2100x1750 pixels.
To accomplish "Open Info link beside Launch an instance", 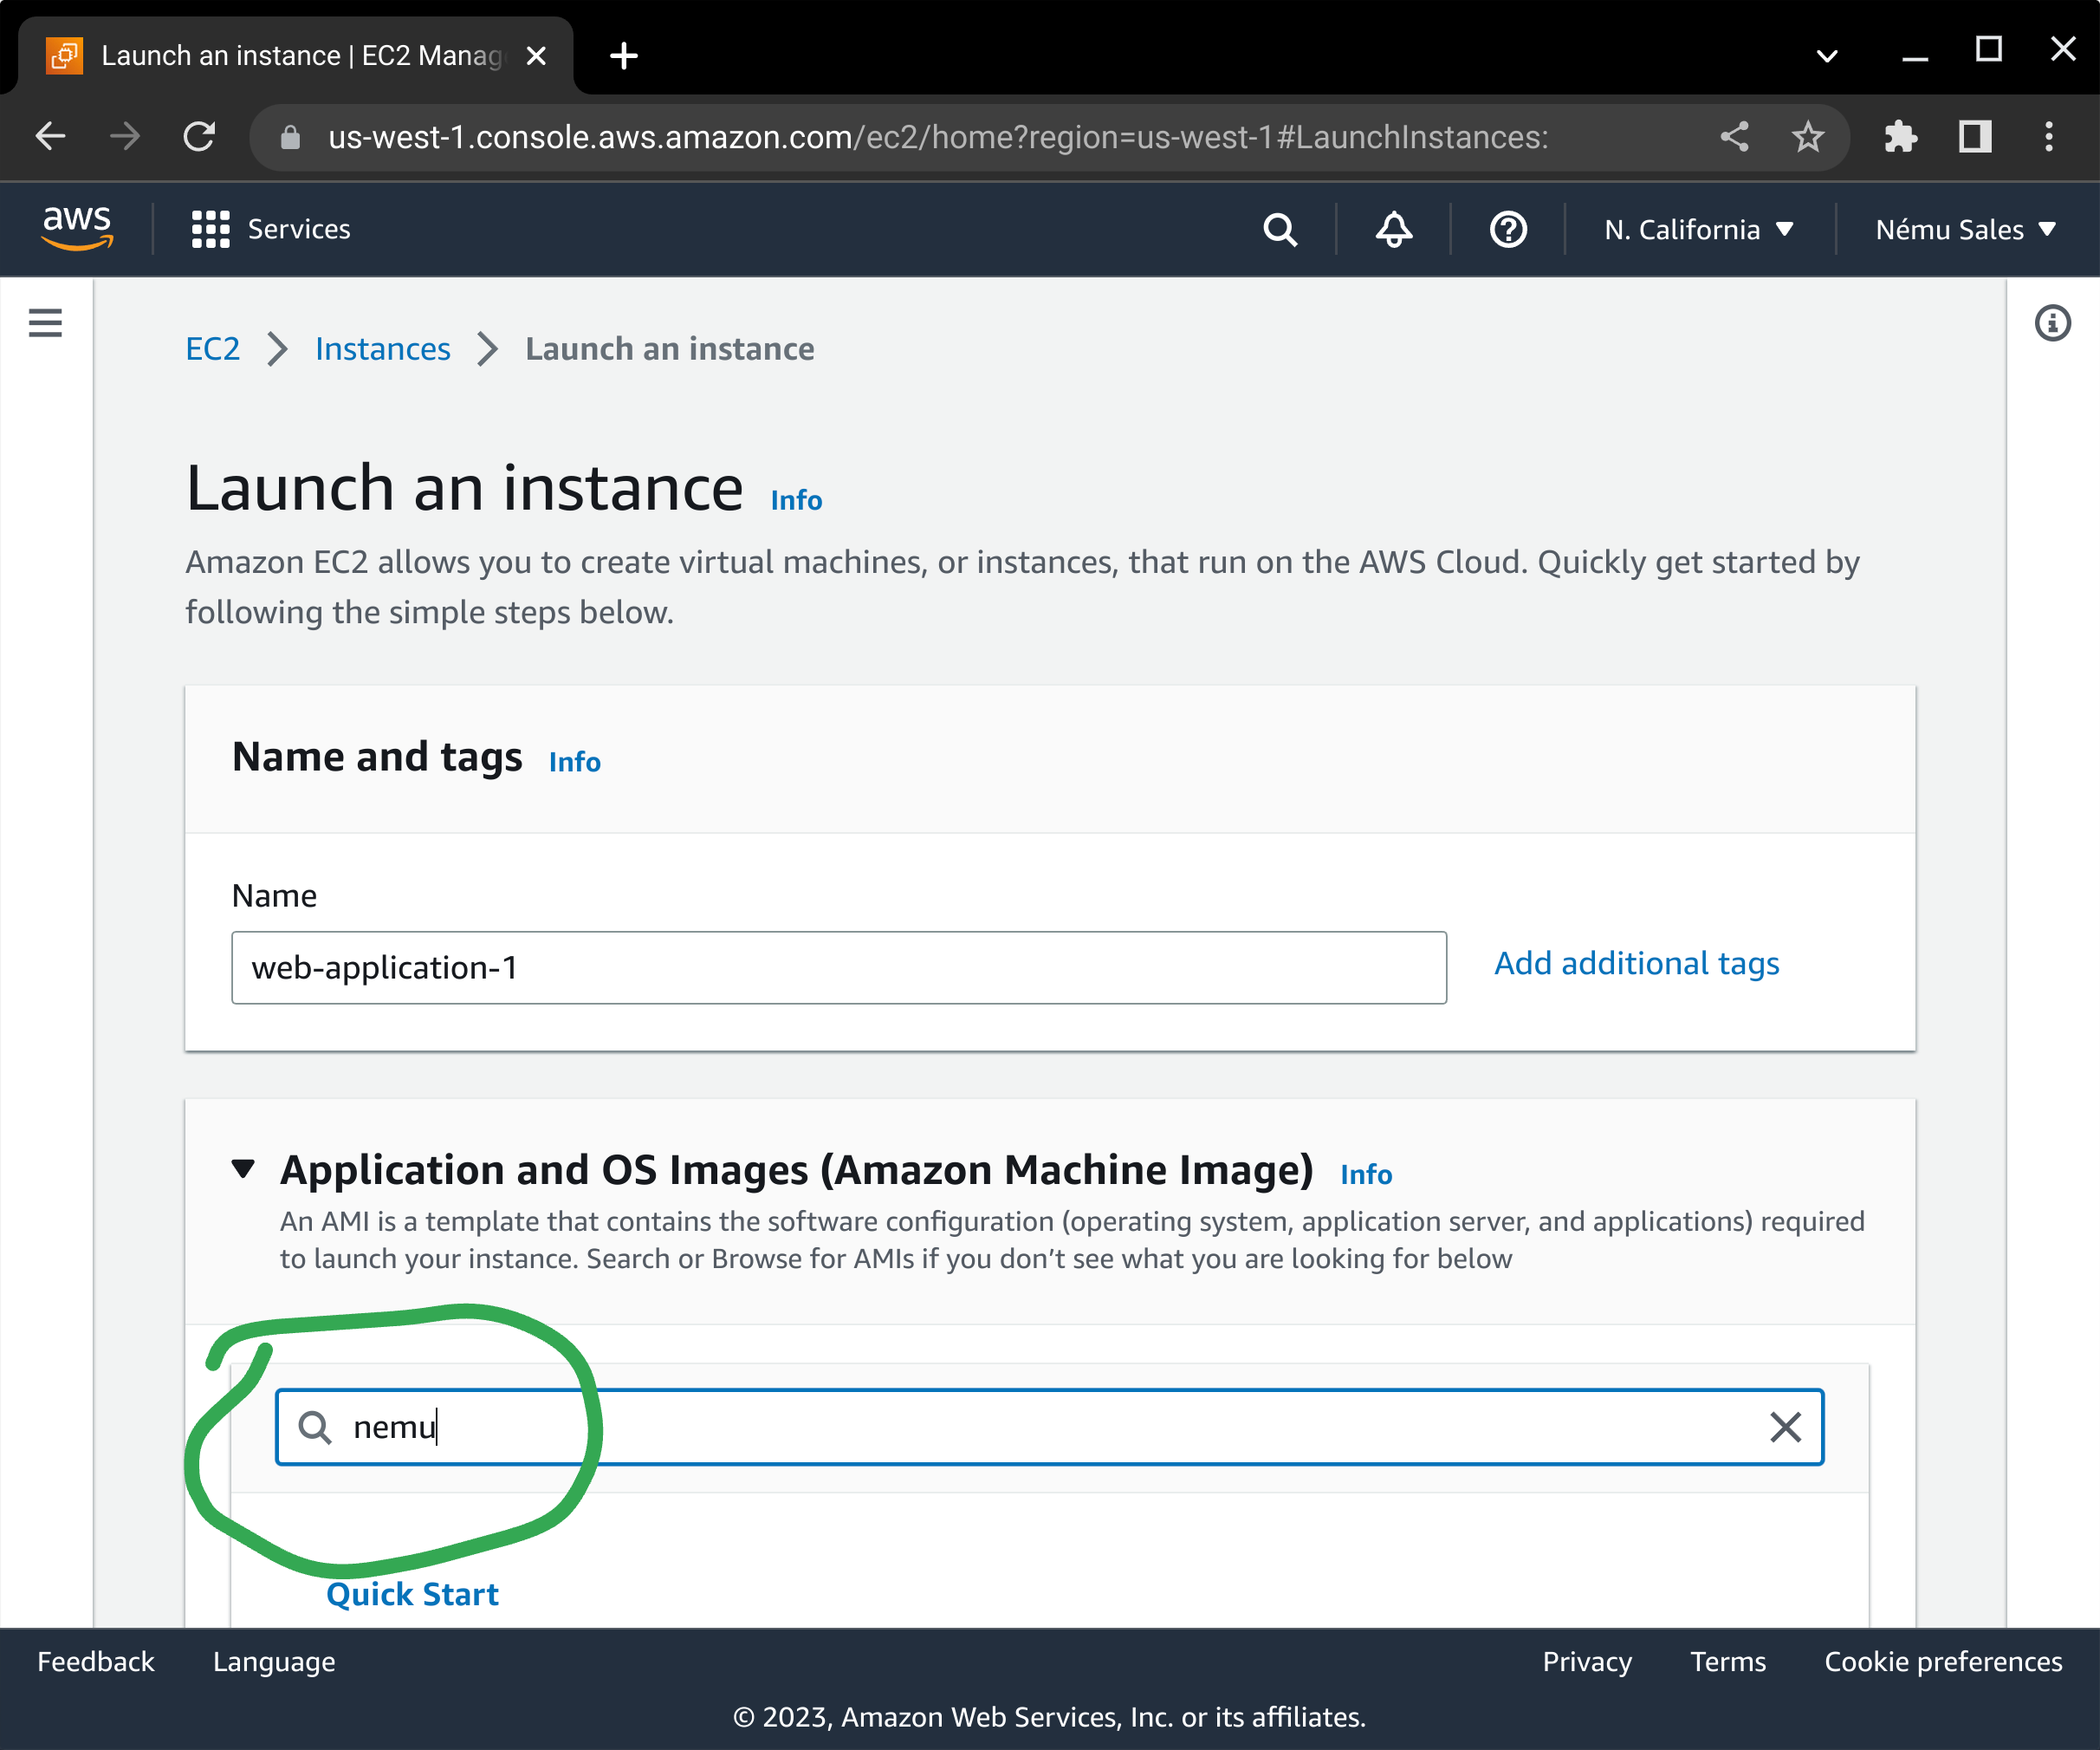I will (796, 499).
